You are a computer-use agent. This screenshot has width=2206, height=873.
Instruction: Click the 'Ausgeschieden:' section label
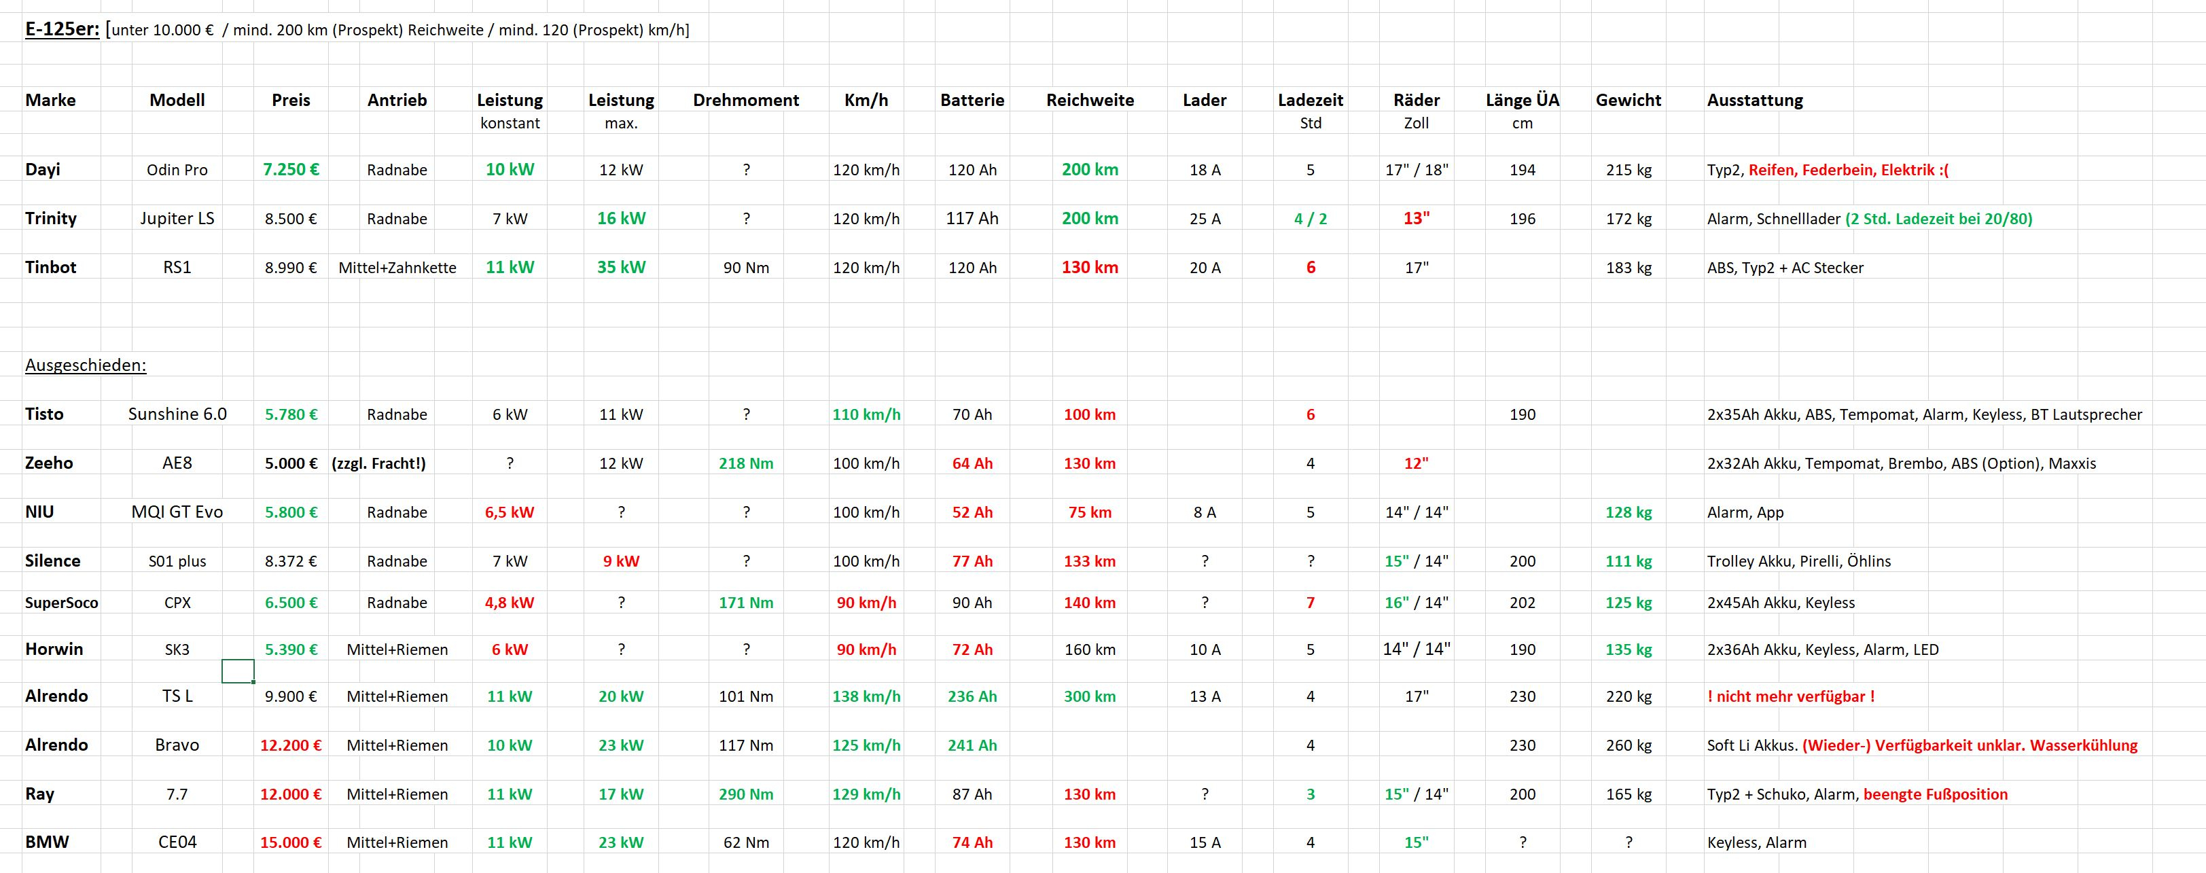[x=86, y=366]
